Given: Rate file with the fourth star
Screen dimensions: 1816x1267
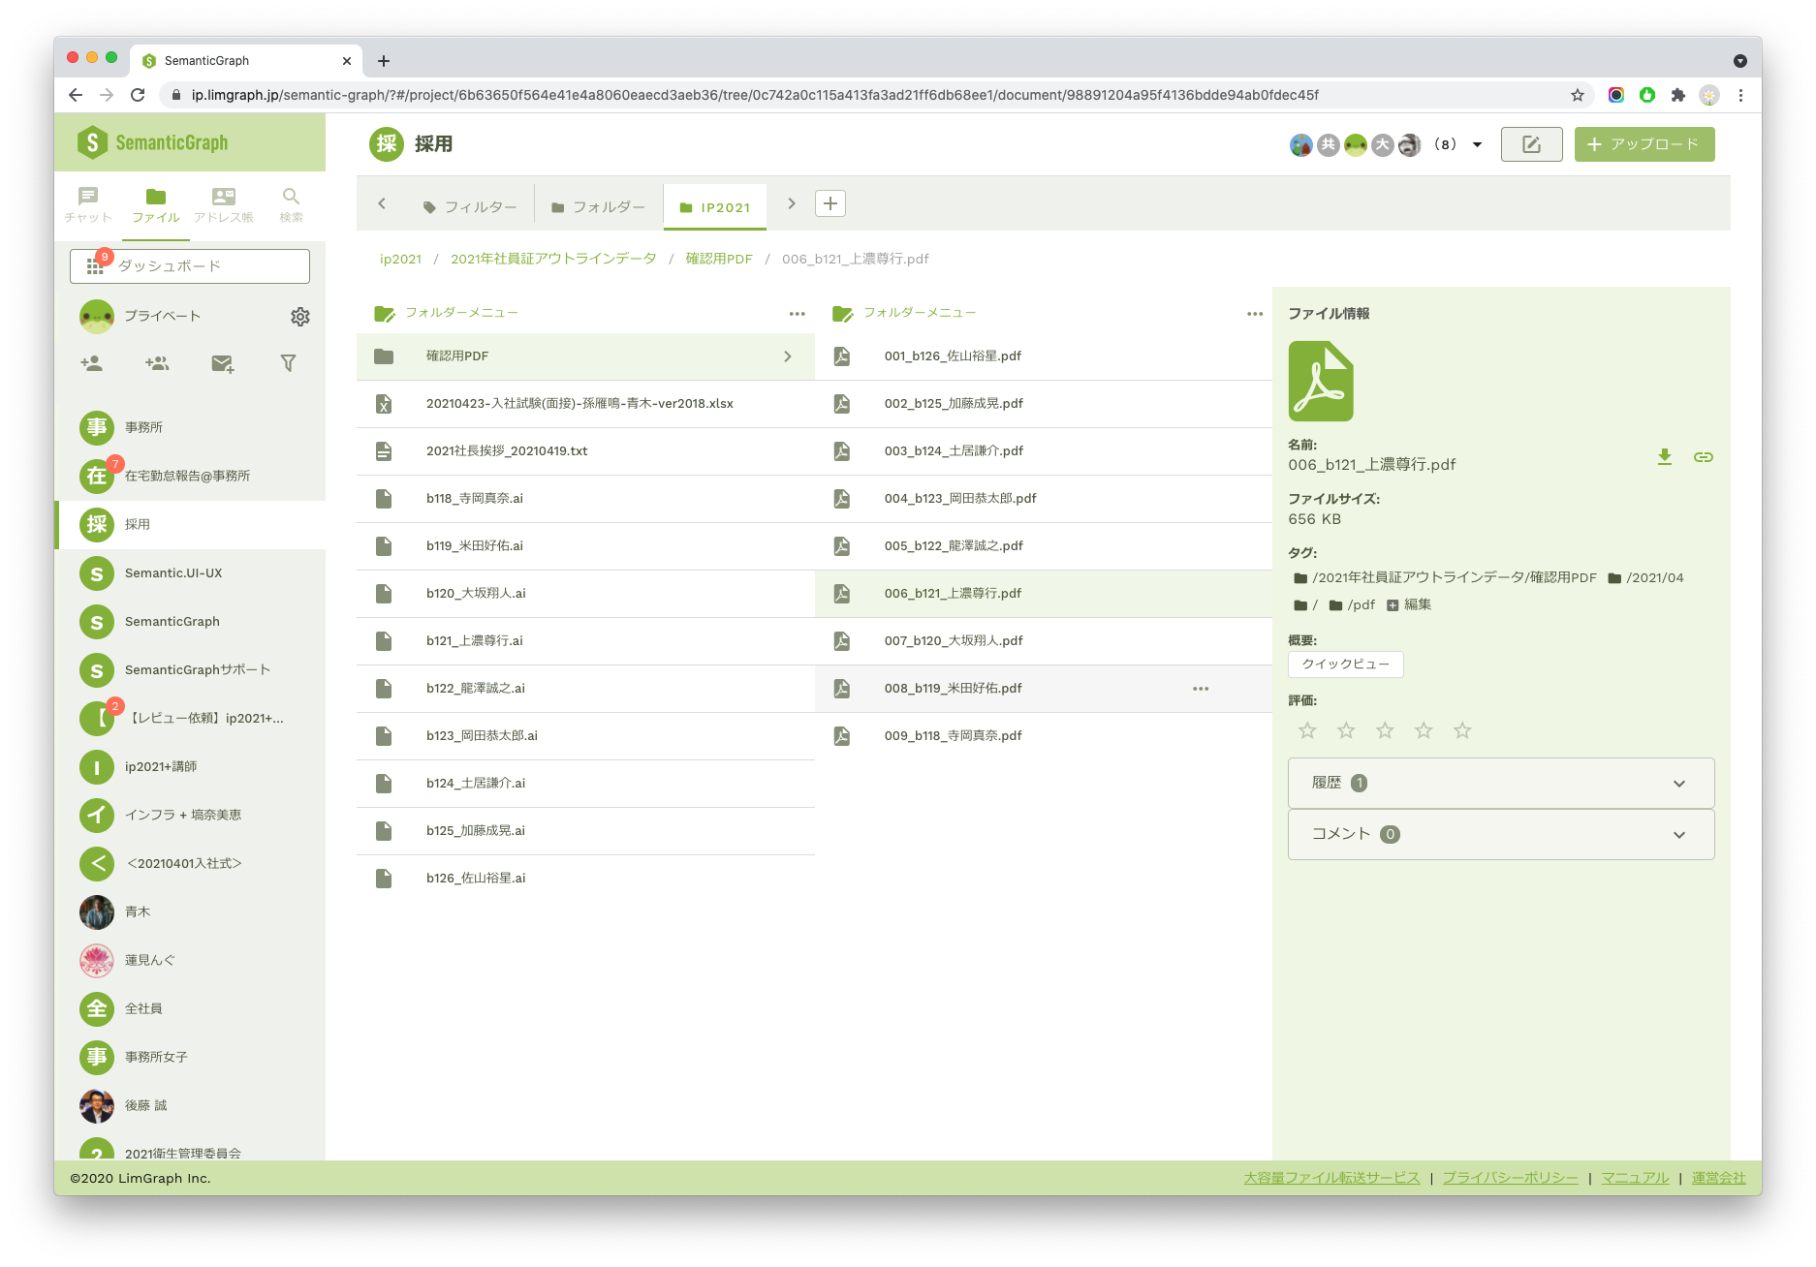Looking at the screenshot, I should 1424,730.
